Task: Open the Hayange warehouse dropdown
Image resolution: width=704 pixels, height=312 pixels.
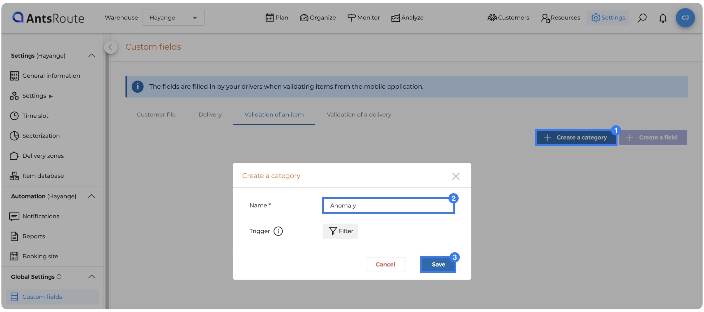Action: (173, 18)
